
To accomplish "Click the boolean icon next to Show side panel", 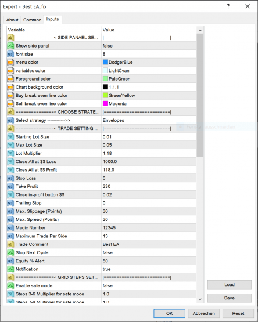I will click(10, 46).
